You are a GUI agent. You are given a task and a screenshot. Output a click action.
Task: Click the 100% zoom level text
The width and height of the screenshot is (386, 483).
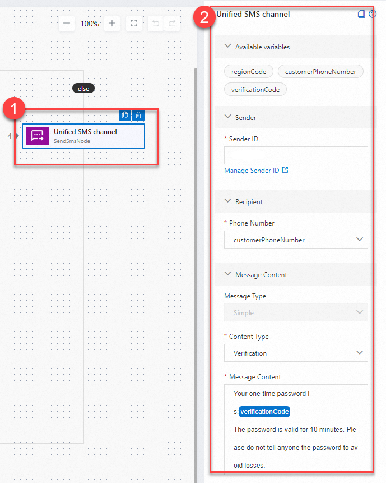click(90, 24)
